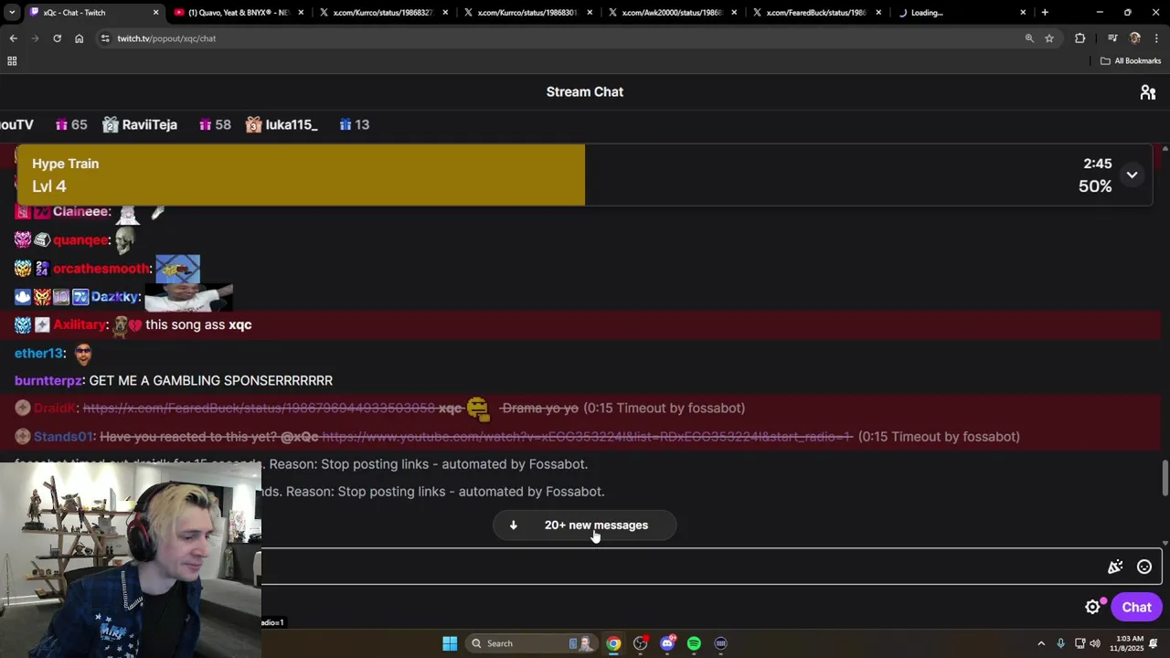Open the Hype Train celebration icon in chat box
Viewport: 1170px width, 658px height.
coord(1115,568)
